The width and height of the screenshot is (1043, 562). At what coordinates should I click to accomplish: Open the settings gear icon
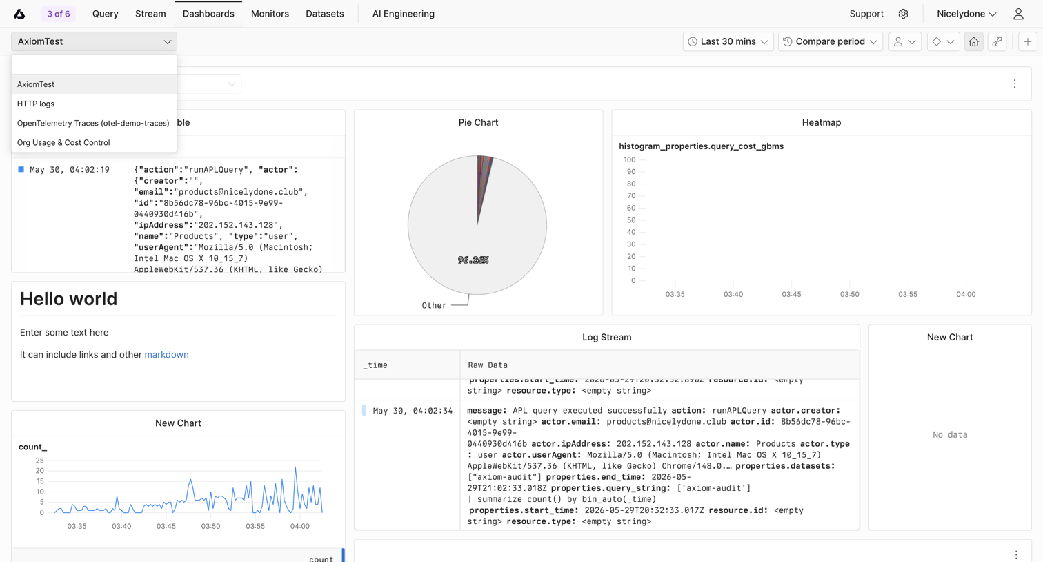(903, 14)
